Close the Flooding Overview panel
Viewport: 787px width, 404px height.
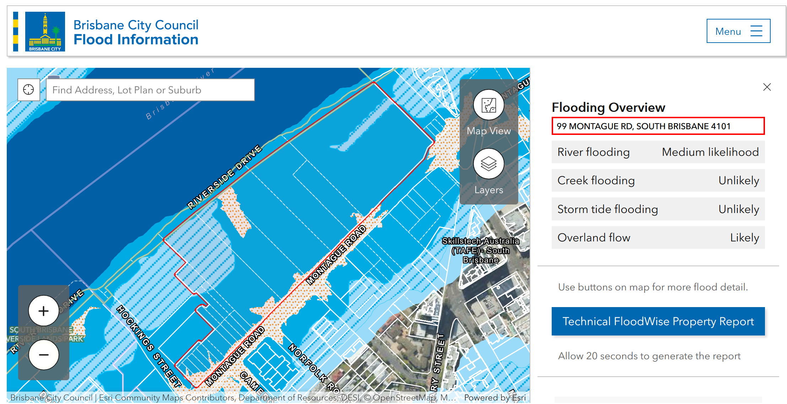(767, 87)
